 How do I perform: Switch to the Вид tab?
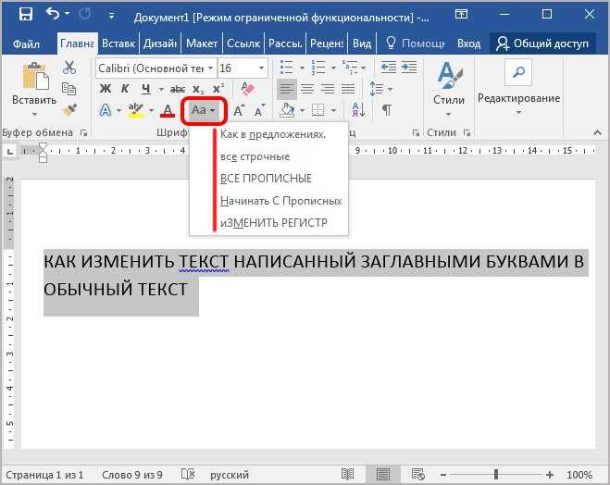pyautogui.click(x=362, y=44)
